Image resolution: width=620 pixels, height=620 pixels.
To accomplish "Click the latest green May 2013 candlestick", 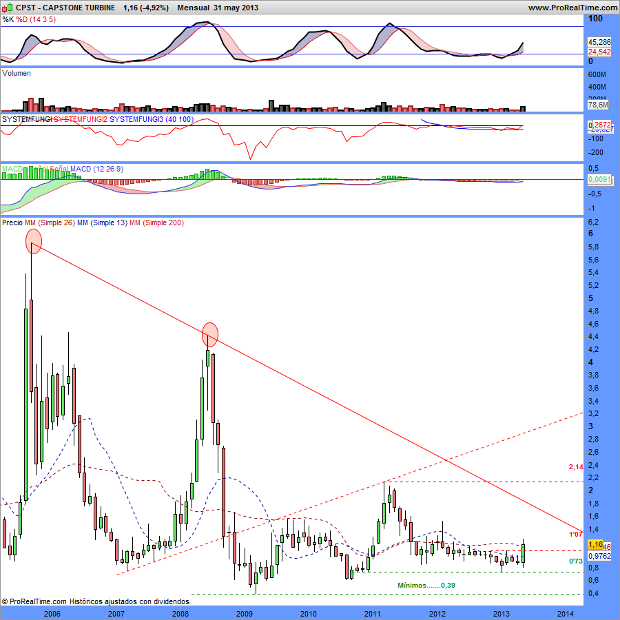I will pos(523,553).
